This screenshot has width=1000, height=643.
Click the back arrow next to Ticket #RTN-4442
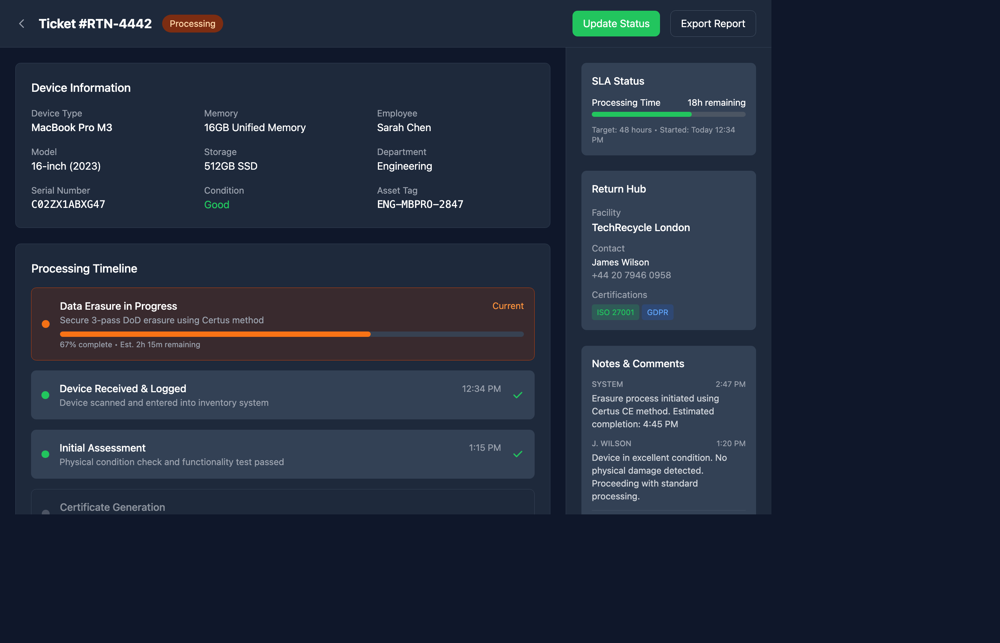21,23
